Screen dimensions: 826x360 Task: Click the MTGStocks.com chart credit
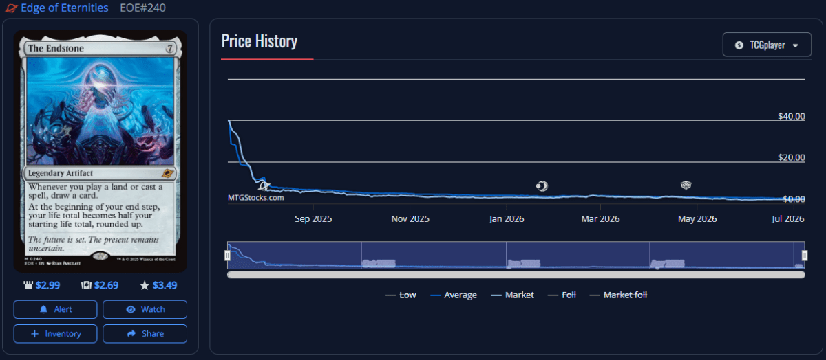(255, 198)
